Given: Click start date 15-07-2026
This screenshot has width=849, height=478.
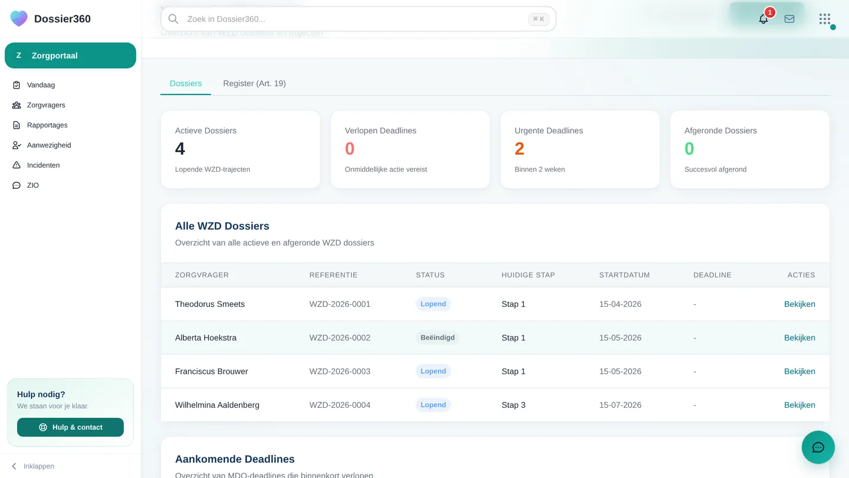Looking at the screenshot, I should (620, 405).
